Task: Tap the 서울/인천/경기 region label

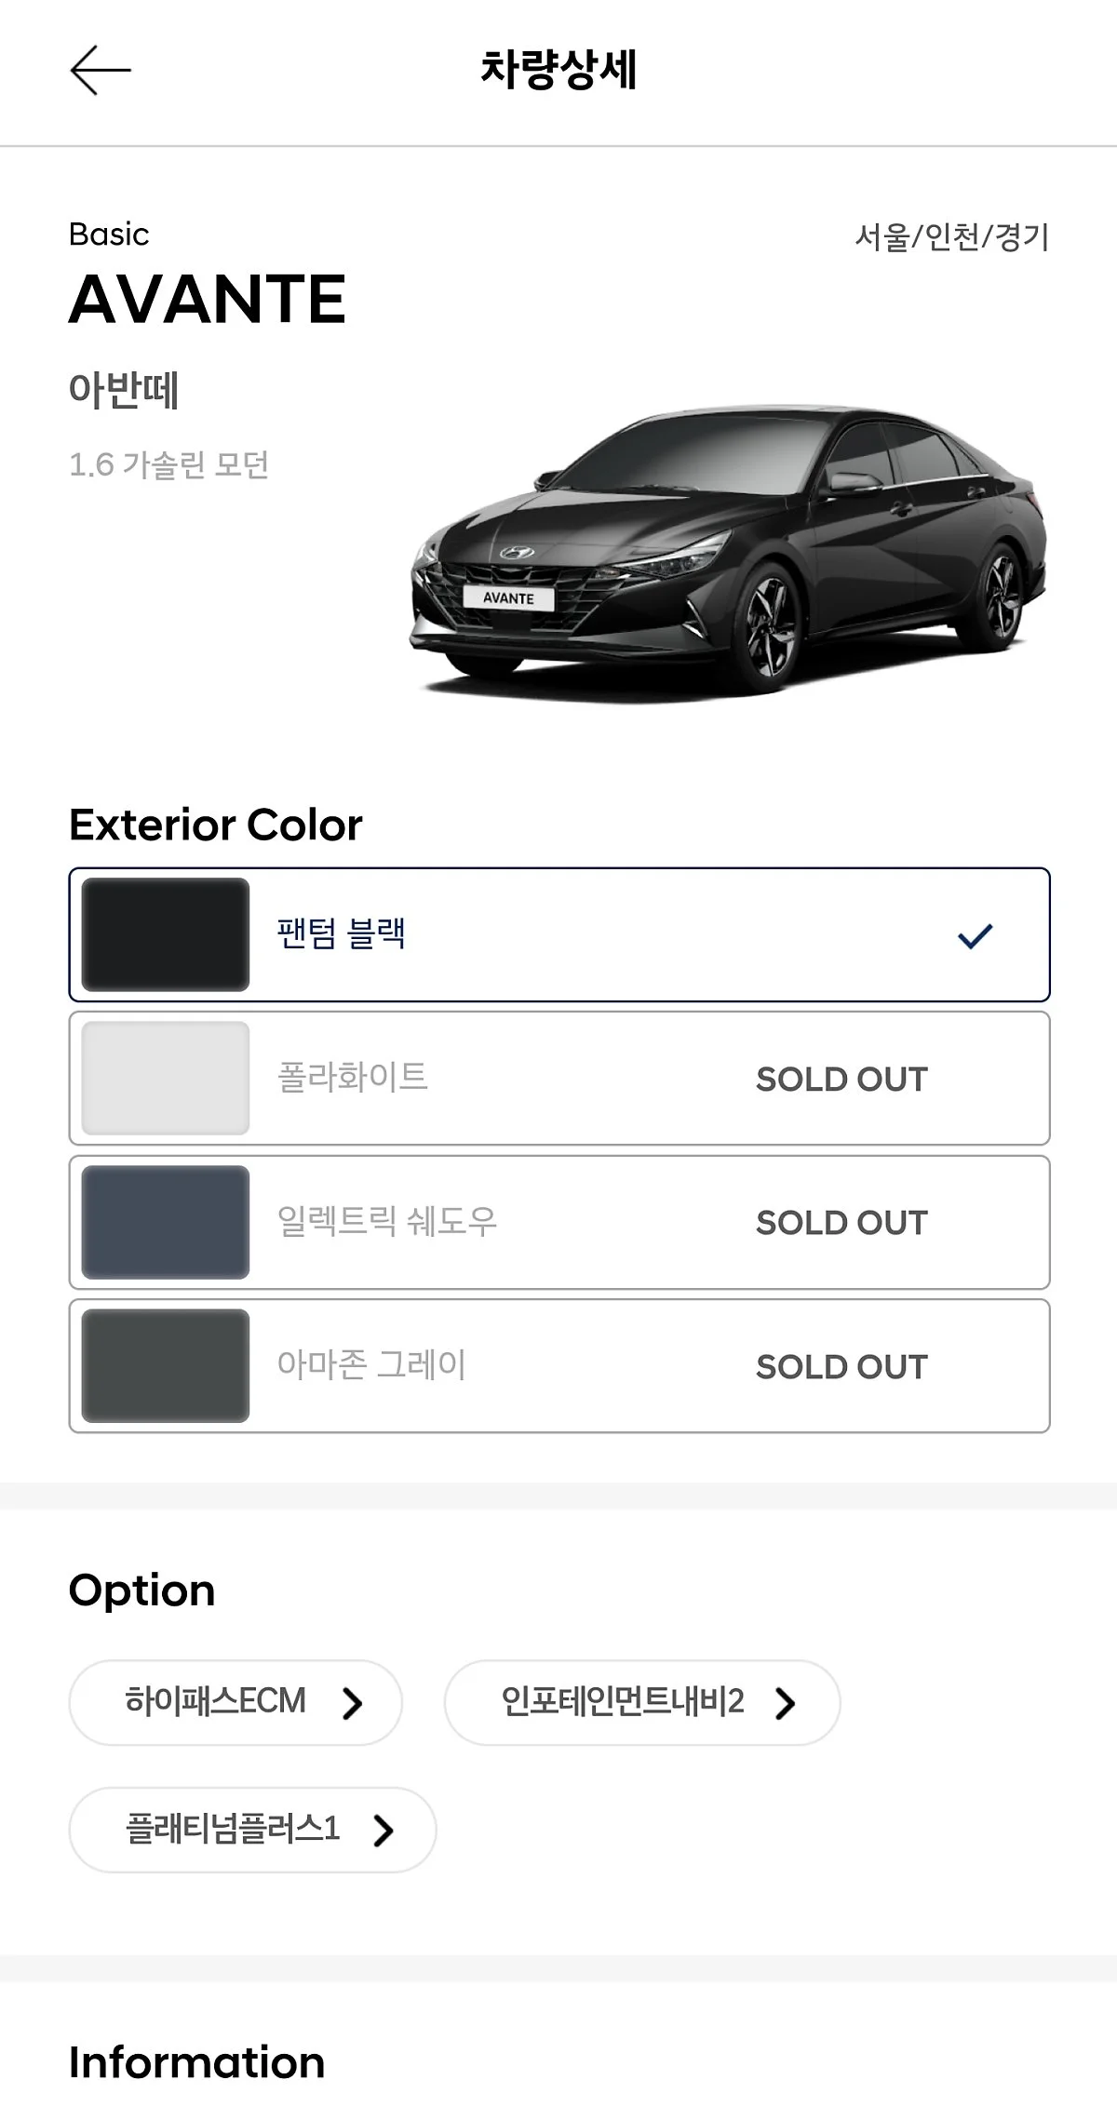Action: point(952,236)
